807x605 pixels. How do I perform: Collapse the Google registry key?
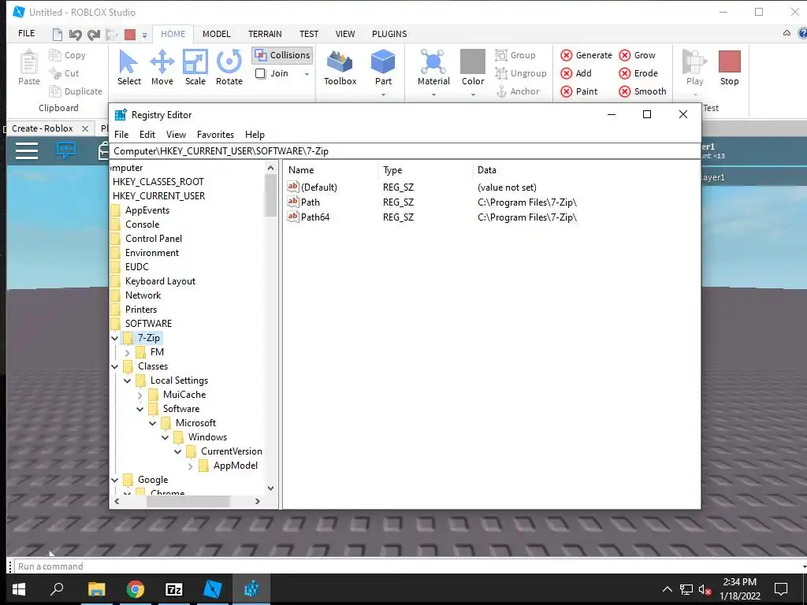(x=115, y=480)
